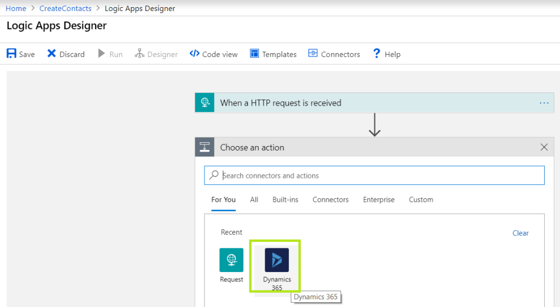Close the Choose an action panel
560x307 pixels.
tap(544, 147)
